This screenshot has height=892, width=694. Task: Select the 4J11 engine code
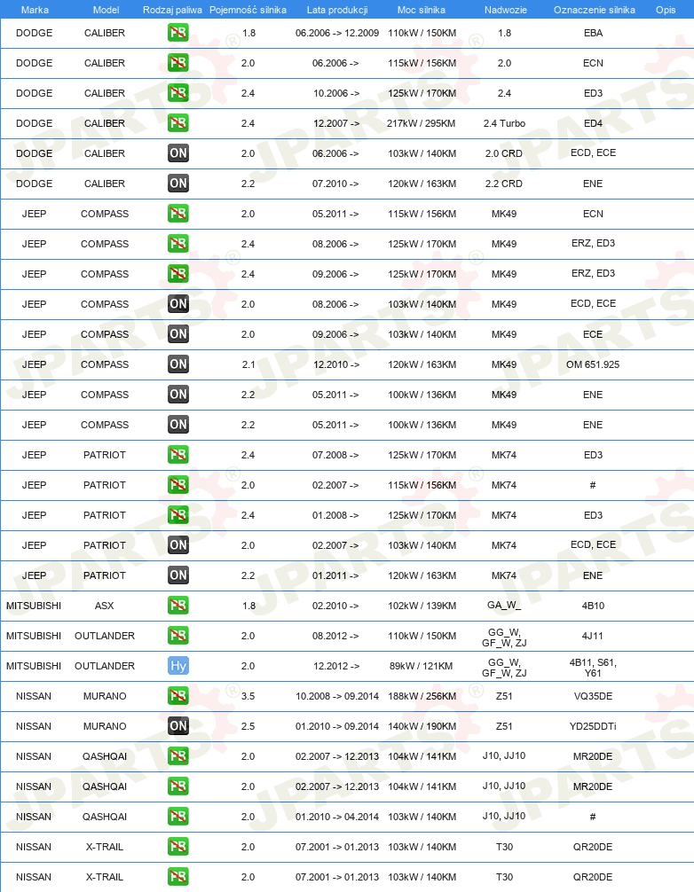click(x=593, y=636)
